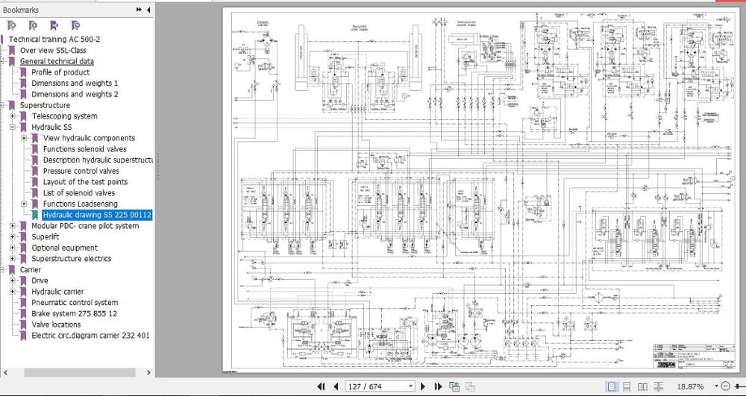
Task: Click the previous view icon
Action: [x=454, y=386]
